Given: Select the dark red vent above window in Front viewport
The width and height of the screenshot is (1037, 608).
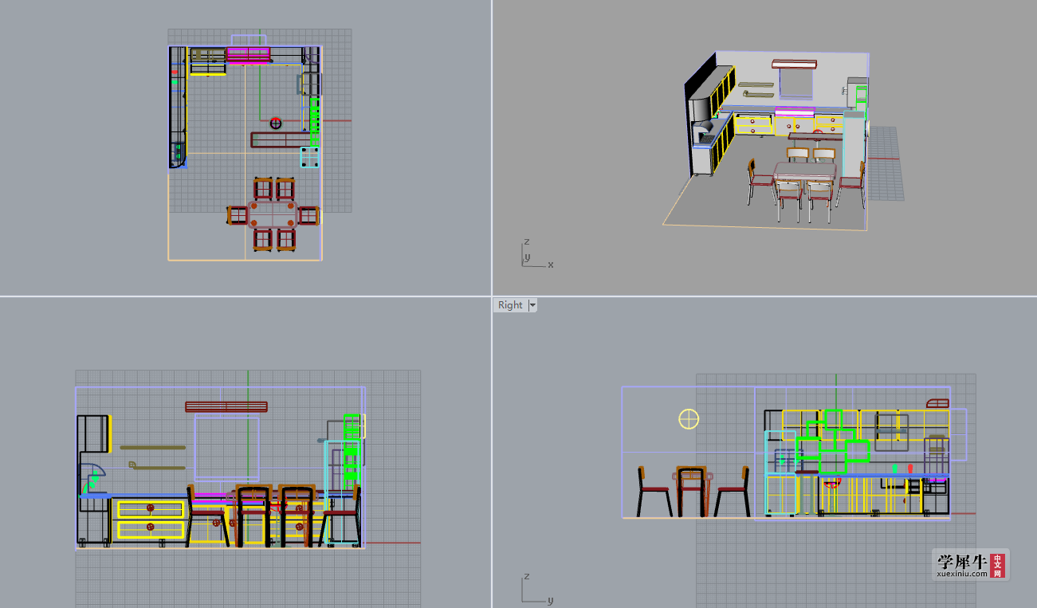Looking at the screenshot, I should point(226,406).
